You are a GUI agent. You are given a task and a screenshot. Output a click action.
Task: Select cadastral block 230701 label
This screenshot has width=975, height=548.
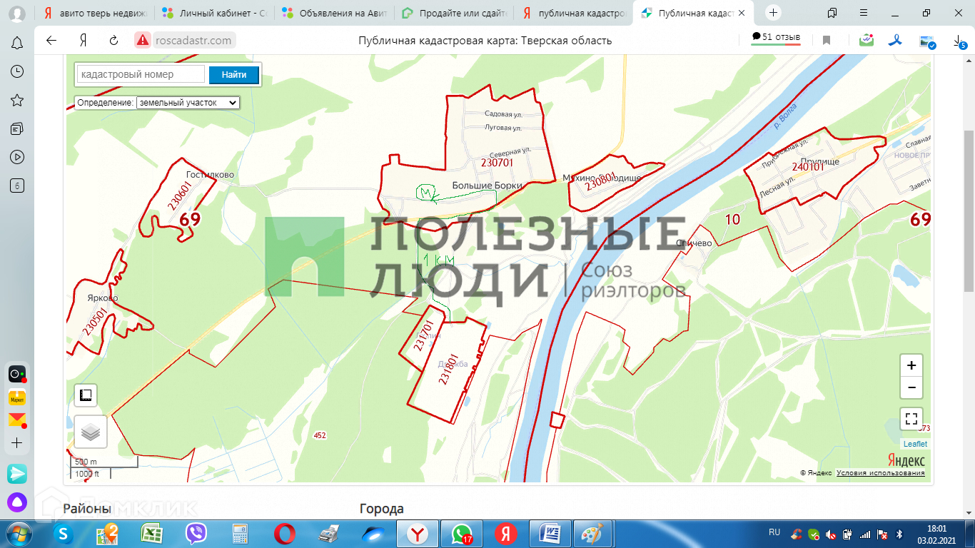(497, 163)
